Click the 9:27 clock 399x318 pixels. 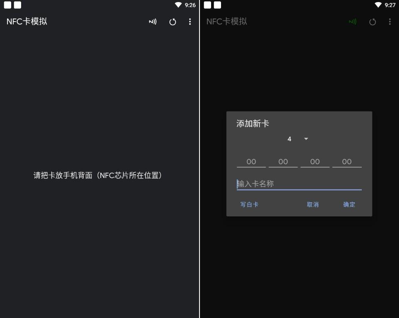coord(390,5)
